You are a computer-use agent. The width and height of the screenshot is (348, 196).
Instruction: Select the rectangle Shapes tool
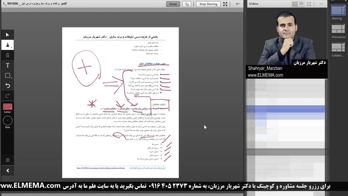pos(8,76)
